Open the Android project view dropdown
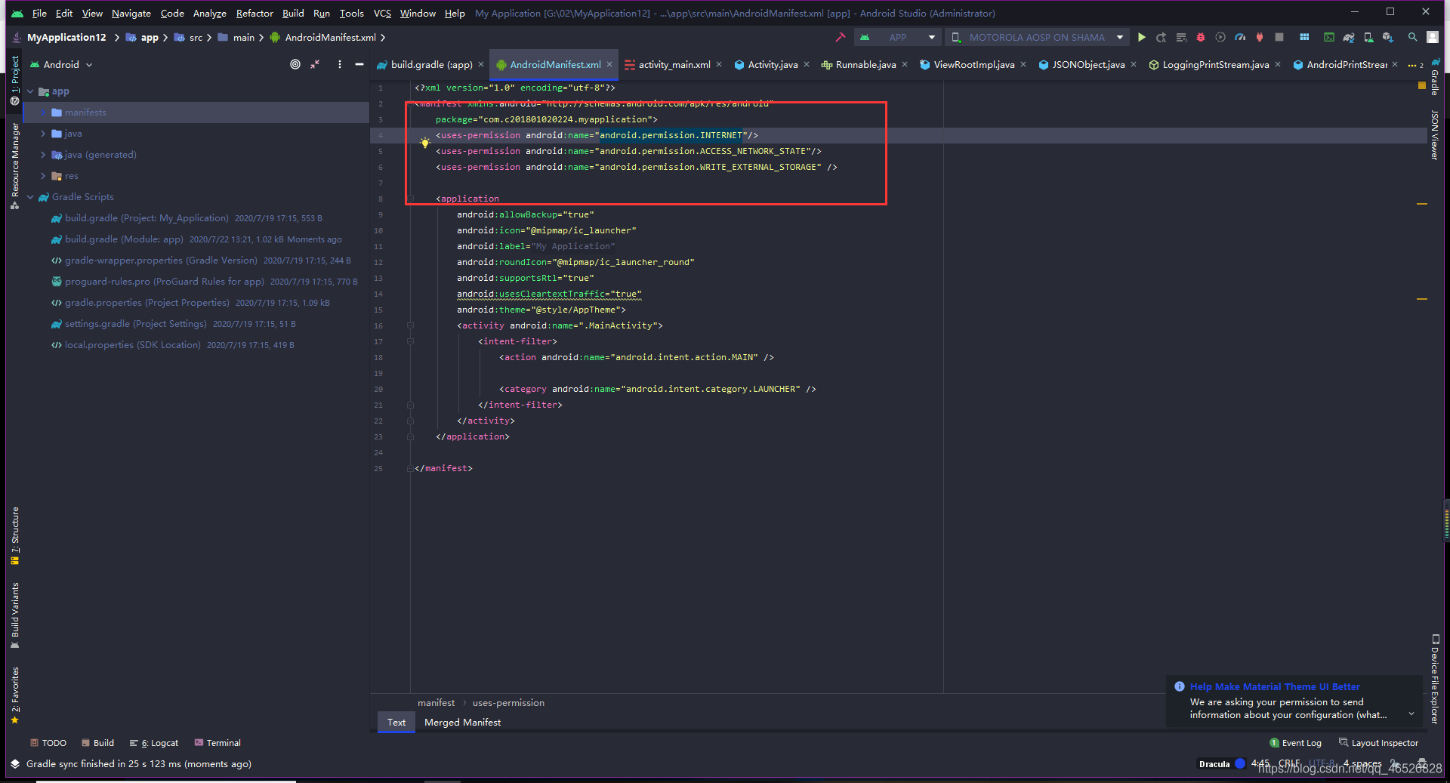1450x783 pixels. [61, 65]
